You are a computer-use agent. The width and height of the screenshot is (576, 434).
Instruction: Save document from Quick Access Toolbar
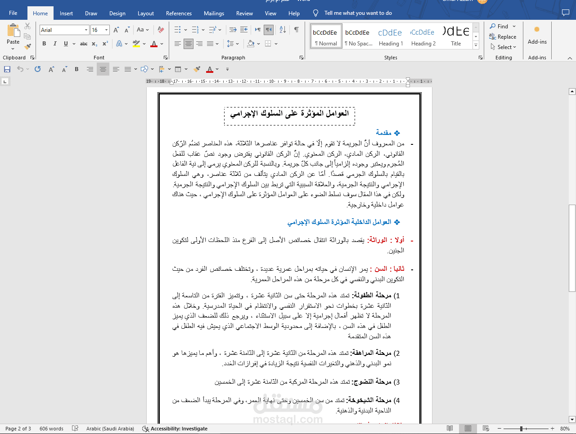pyautogui.click(x=7, y=69)
